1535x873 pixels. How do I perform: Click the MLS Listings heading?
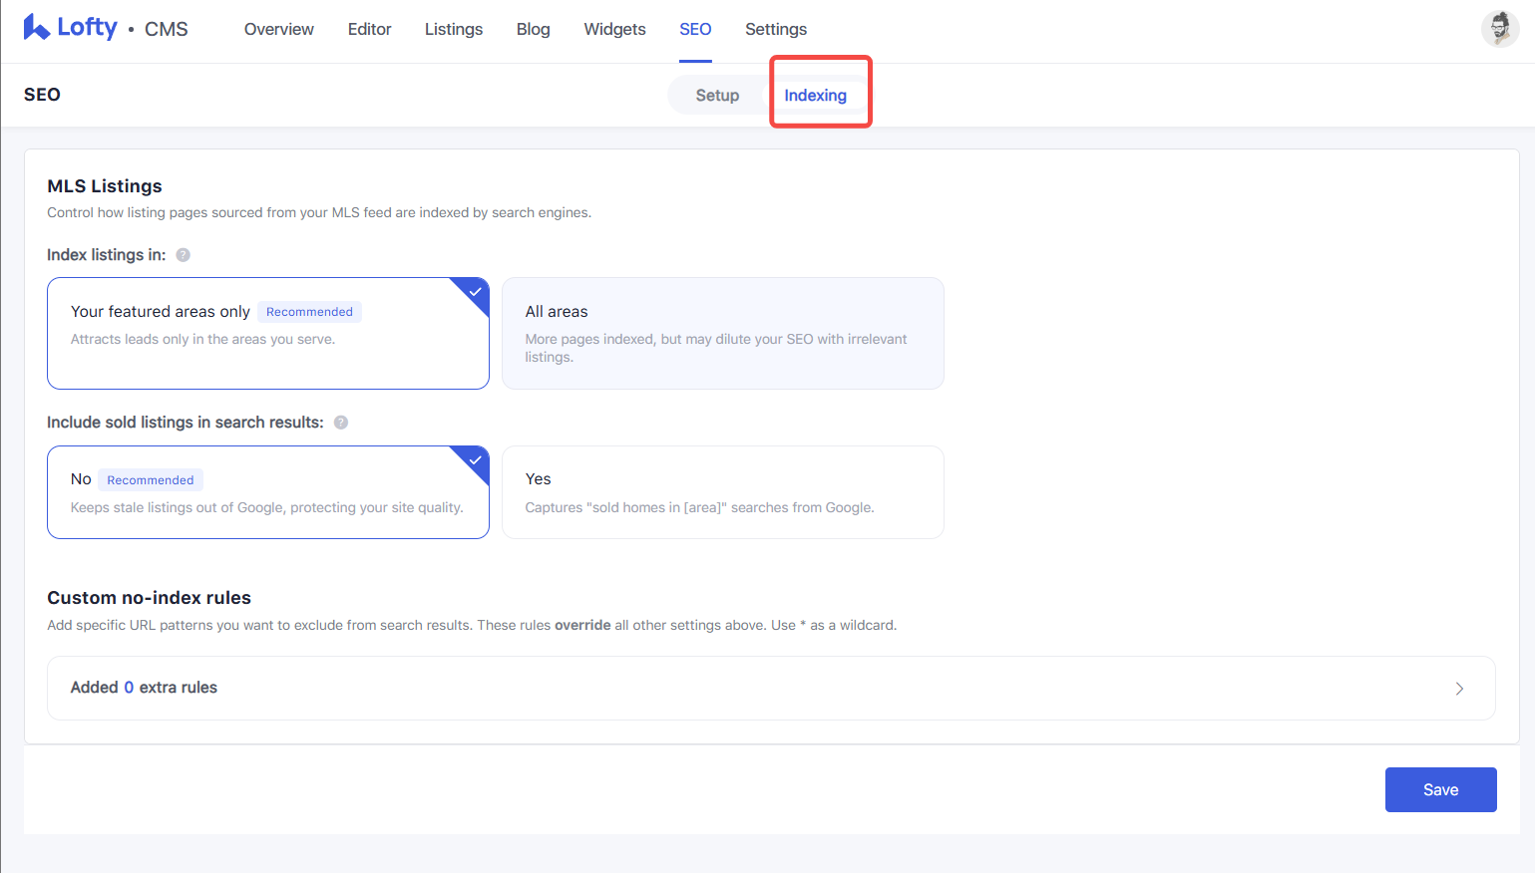pyautogui.click(x=105, y=186)
